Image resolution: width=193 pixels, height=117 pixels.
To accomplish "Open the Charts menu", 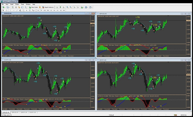I will coord(17,4).
